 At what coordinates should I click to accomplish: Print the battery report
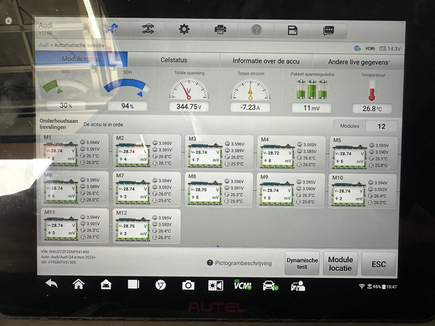[220, 29]
